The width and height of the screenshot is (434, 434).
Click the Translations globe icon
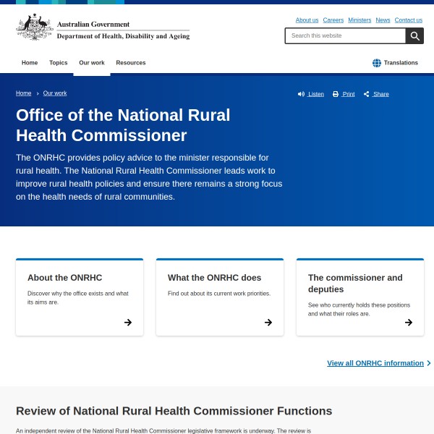(x=377, y=63)
